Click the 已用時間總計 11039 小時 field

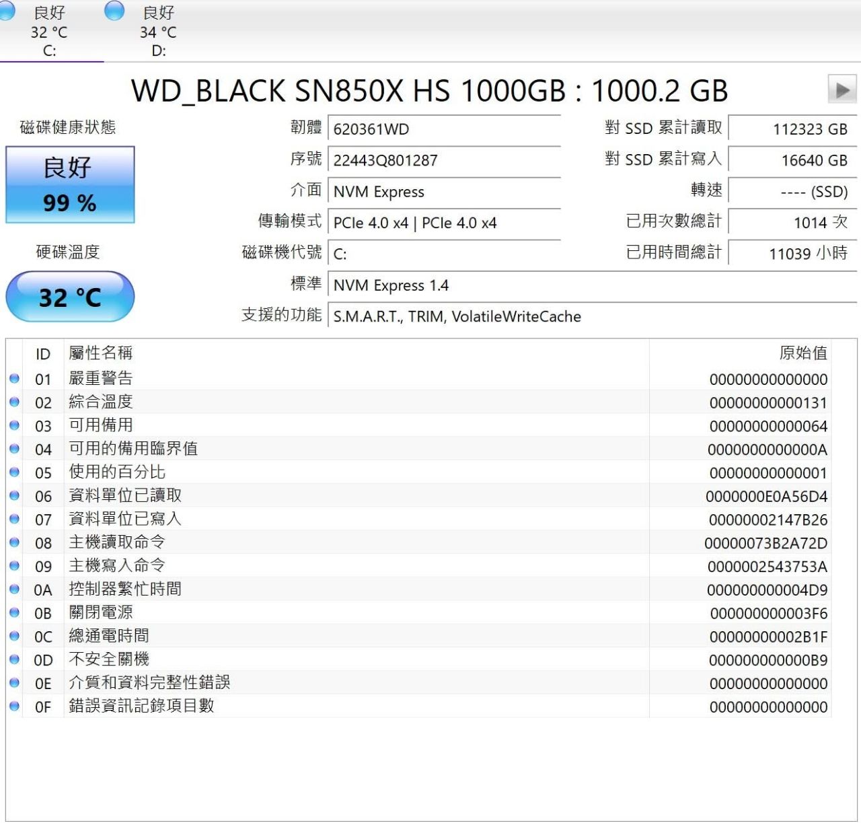point(792,254)
